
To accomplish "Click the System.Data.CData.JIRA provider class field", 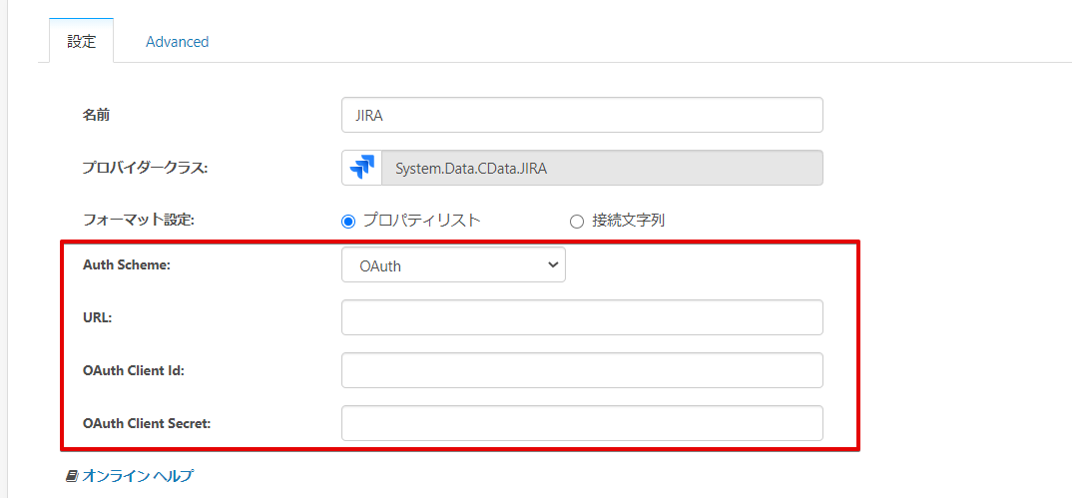I will click(602, 168).
